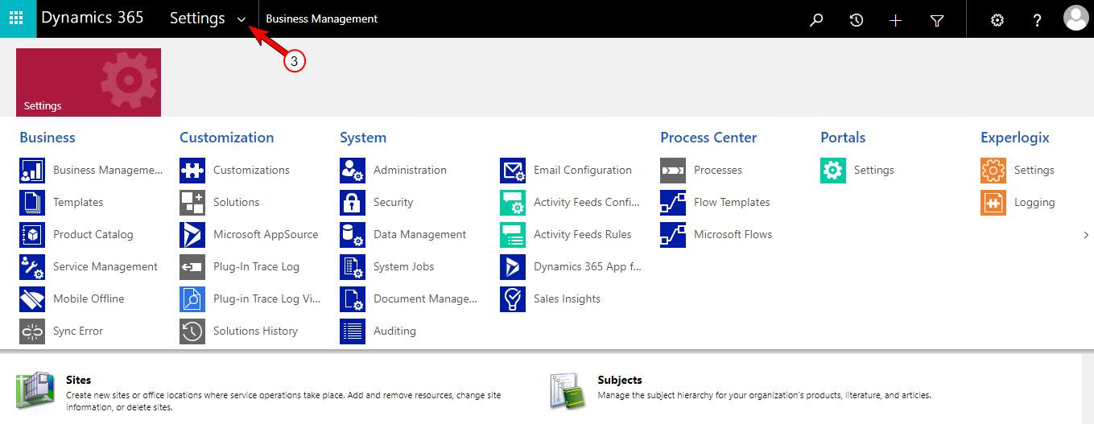The width and height of the screenshot is (1094, 424).
Task: Click the Experlogix Logging icon
Action: [x=993, y=203]
